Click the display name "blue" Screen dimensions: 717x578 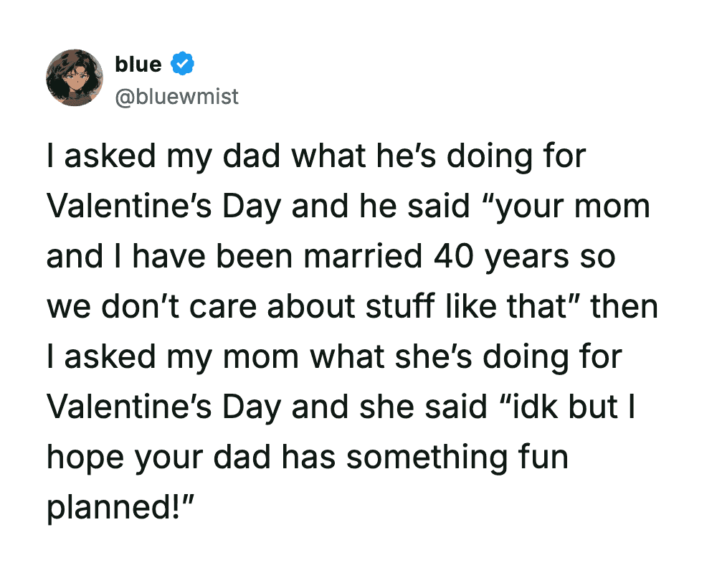pyautogui.click(x=138, y=65)
